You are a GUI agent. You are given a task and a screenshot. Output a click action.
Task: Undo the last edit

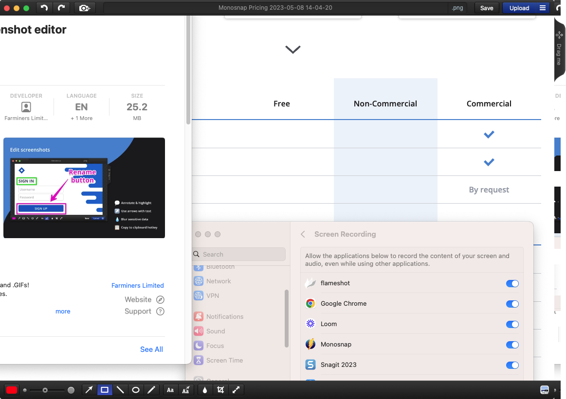(44, 8)
